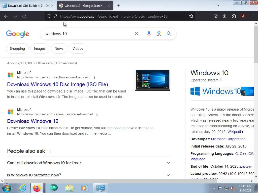Open the file explorer folder taskbar icon
The image size is (258, 193).
pyautogui.click(x=69, y=188)
